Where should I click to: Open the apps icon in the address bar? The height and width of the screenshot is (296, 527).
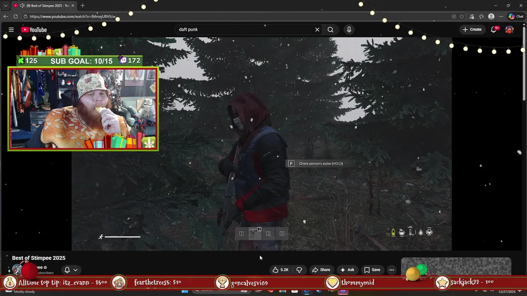pyautogui.click(x=454, y=16)
